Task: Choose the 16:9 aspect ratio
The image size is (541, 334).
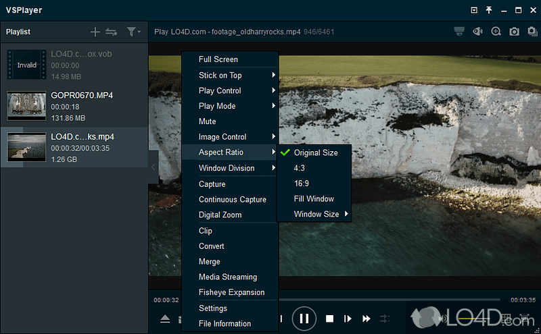Action: (314, 184)
